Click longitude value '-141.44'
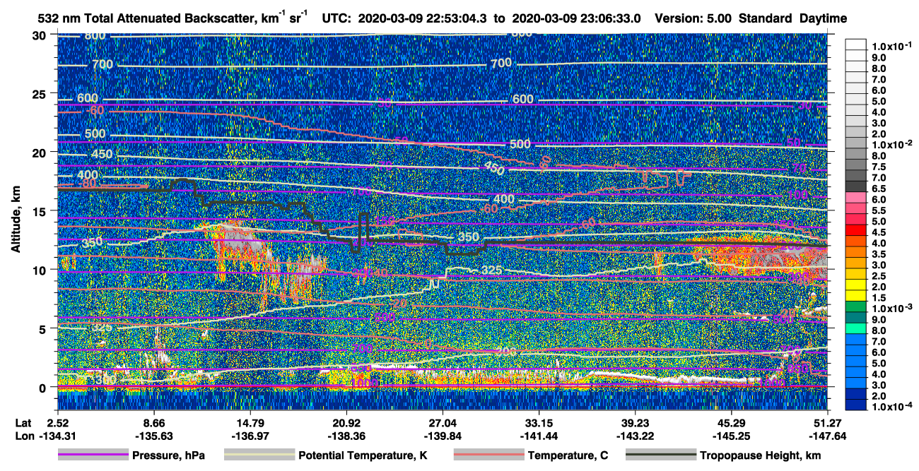Screen dimensions: 919x471 (x=539, y=436)
